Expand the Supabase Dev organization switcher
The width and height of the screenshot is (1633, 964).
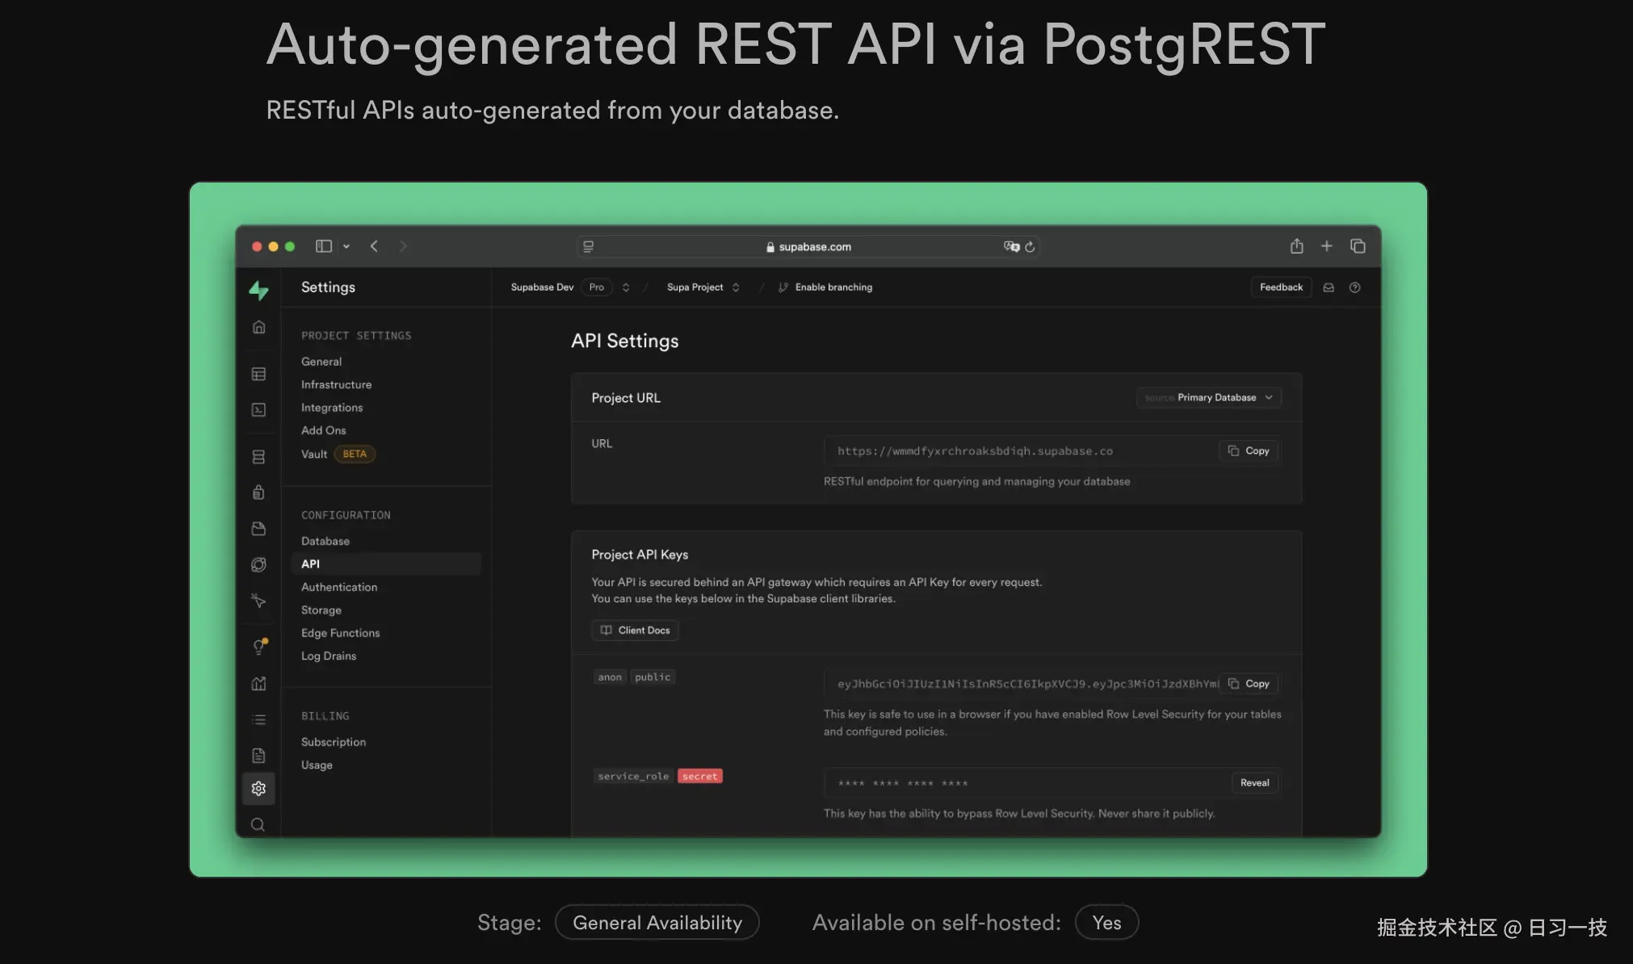pyautogui.click(x=626, y=287)
